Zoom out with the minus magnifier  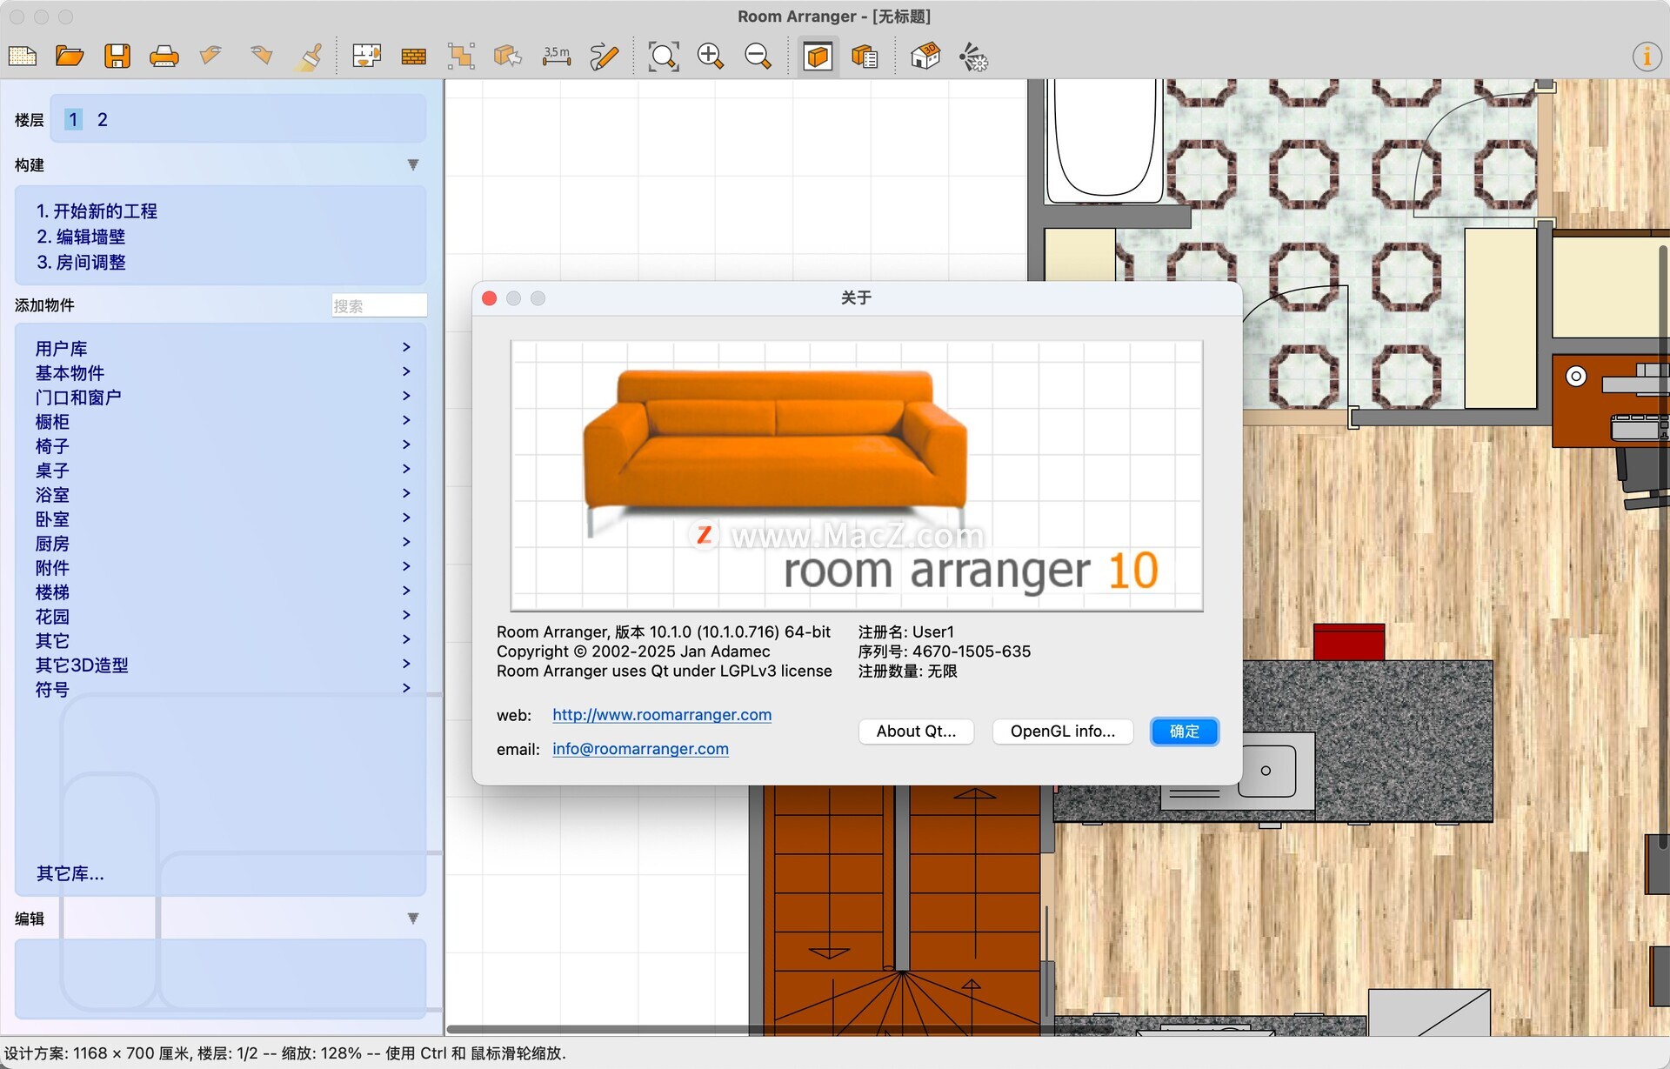pos(758,57)
